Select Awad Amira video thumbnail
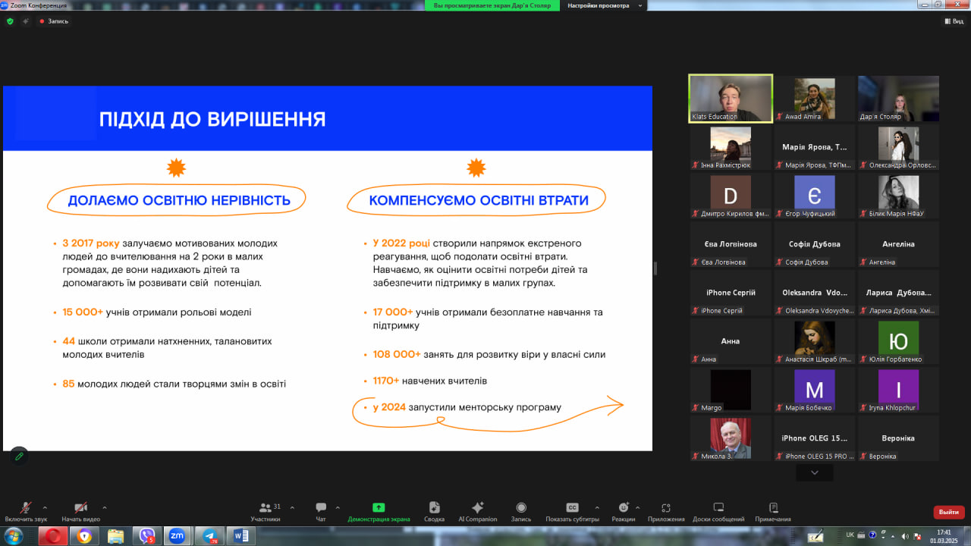The height and width of the screenshot is (546, 971). pos(815,99)
